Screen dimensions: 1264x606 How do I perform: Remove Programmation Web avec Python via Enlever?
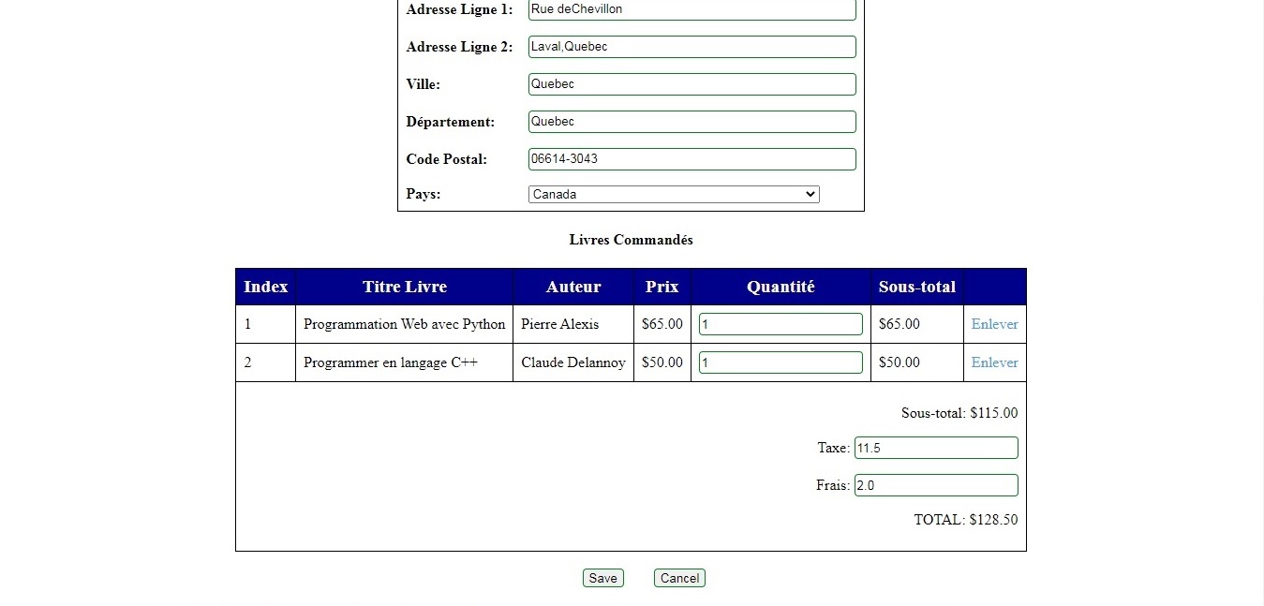tap(994, 324)
